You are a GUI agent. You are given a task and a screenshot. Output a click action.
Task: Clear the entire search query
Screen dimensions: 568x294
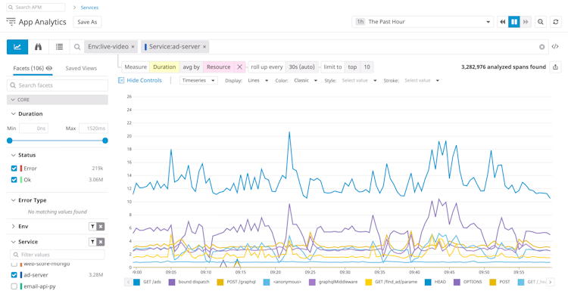point(542,47)
